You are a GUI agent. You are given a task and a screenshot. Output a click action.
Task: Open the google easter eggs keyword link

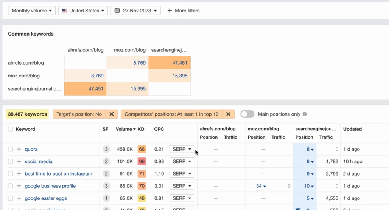point(46,198)
